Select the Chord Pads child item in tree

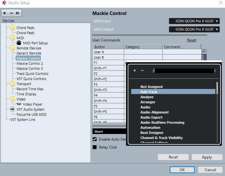(26, 33)
